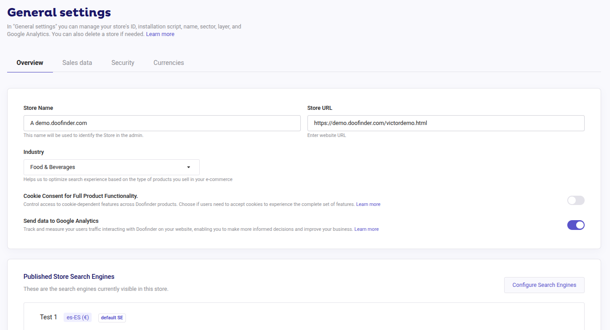Screen dimensions: 610x330
Task: Open Learn more beside Cookie Consent text
Action: pos(368,204)
